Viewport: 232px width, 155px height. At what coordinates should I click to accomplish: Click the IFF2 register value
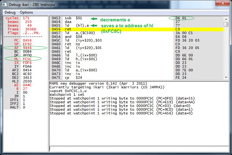pos(24,104)
